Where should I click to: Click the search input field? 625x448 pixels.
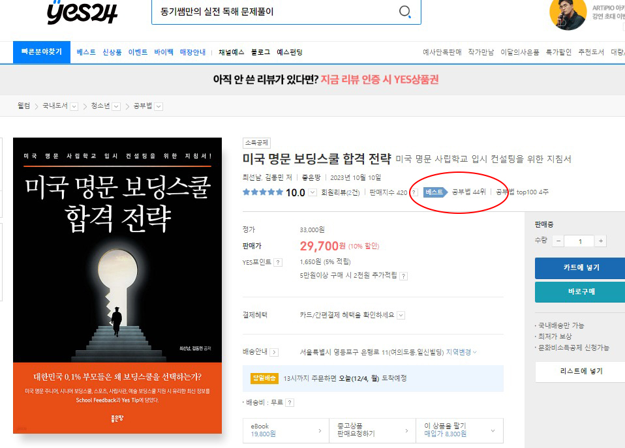275,12
